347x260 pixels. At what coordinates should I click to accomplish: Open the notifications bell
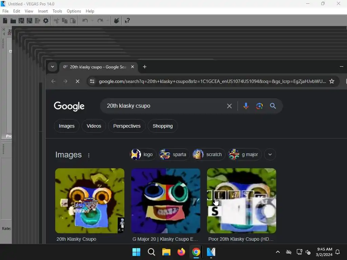pyautogui.click(x=338, y=252)
